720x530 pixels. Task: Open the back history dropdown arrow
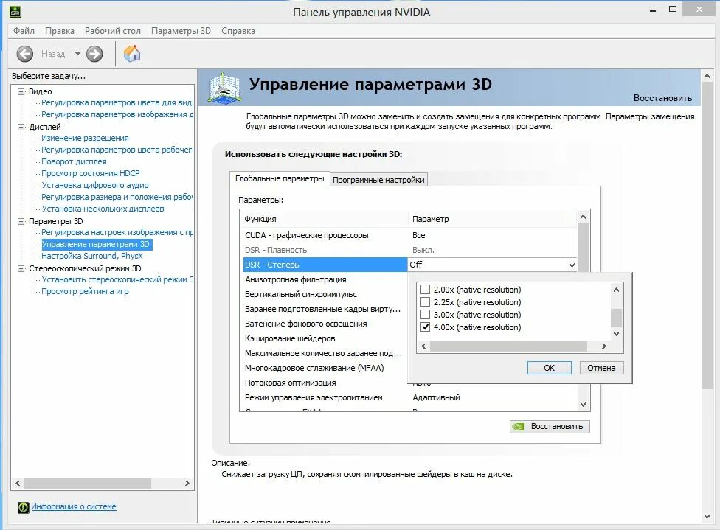pos(77,54)
